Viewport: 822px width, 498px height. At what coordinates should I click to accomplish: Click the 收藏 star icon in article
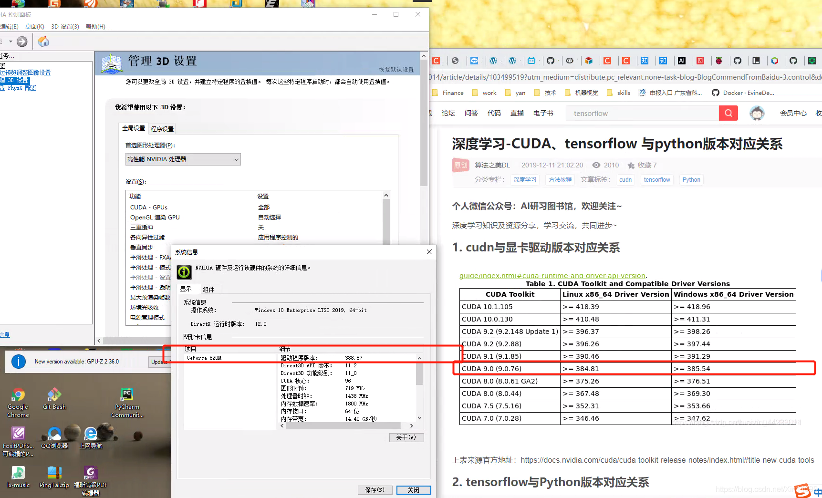(631, 166)
